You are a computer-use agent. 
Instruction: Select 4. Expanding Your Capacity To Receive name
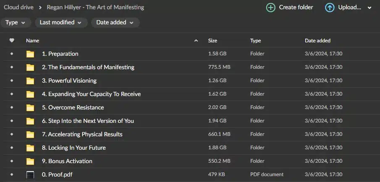(92, 94)
